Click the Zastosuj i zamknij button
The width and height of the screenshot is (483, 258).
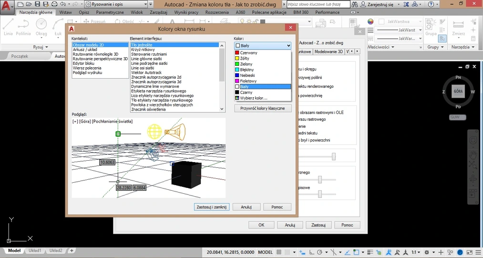[212, 207]
